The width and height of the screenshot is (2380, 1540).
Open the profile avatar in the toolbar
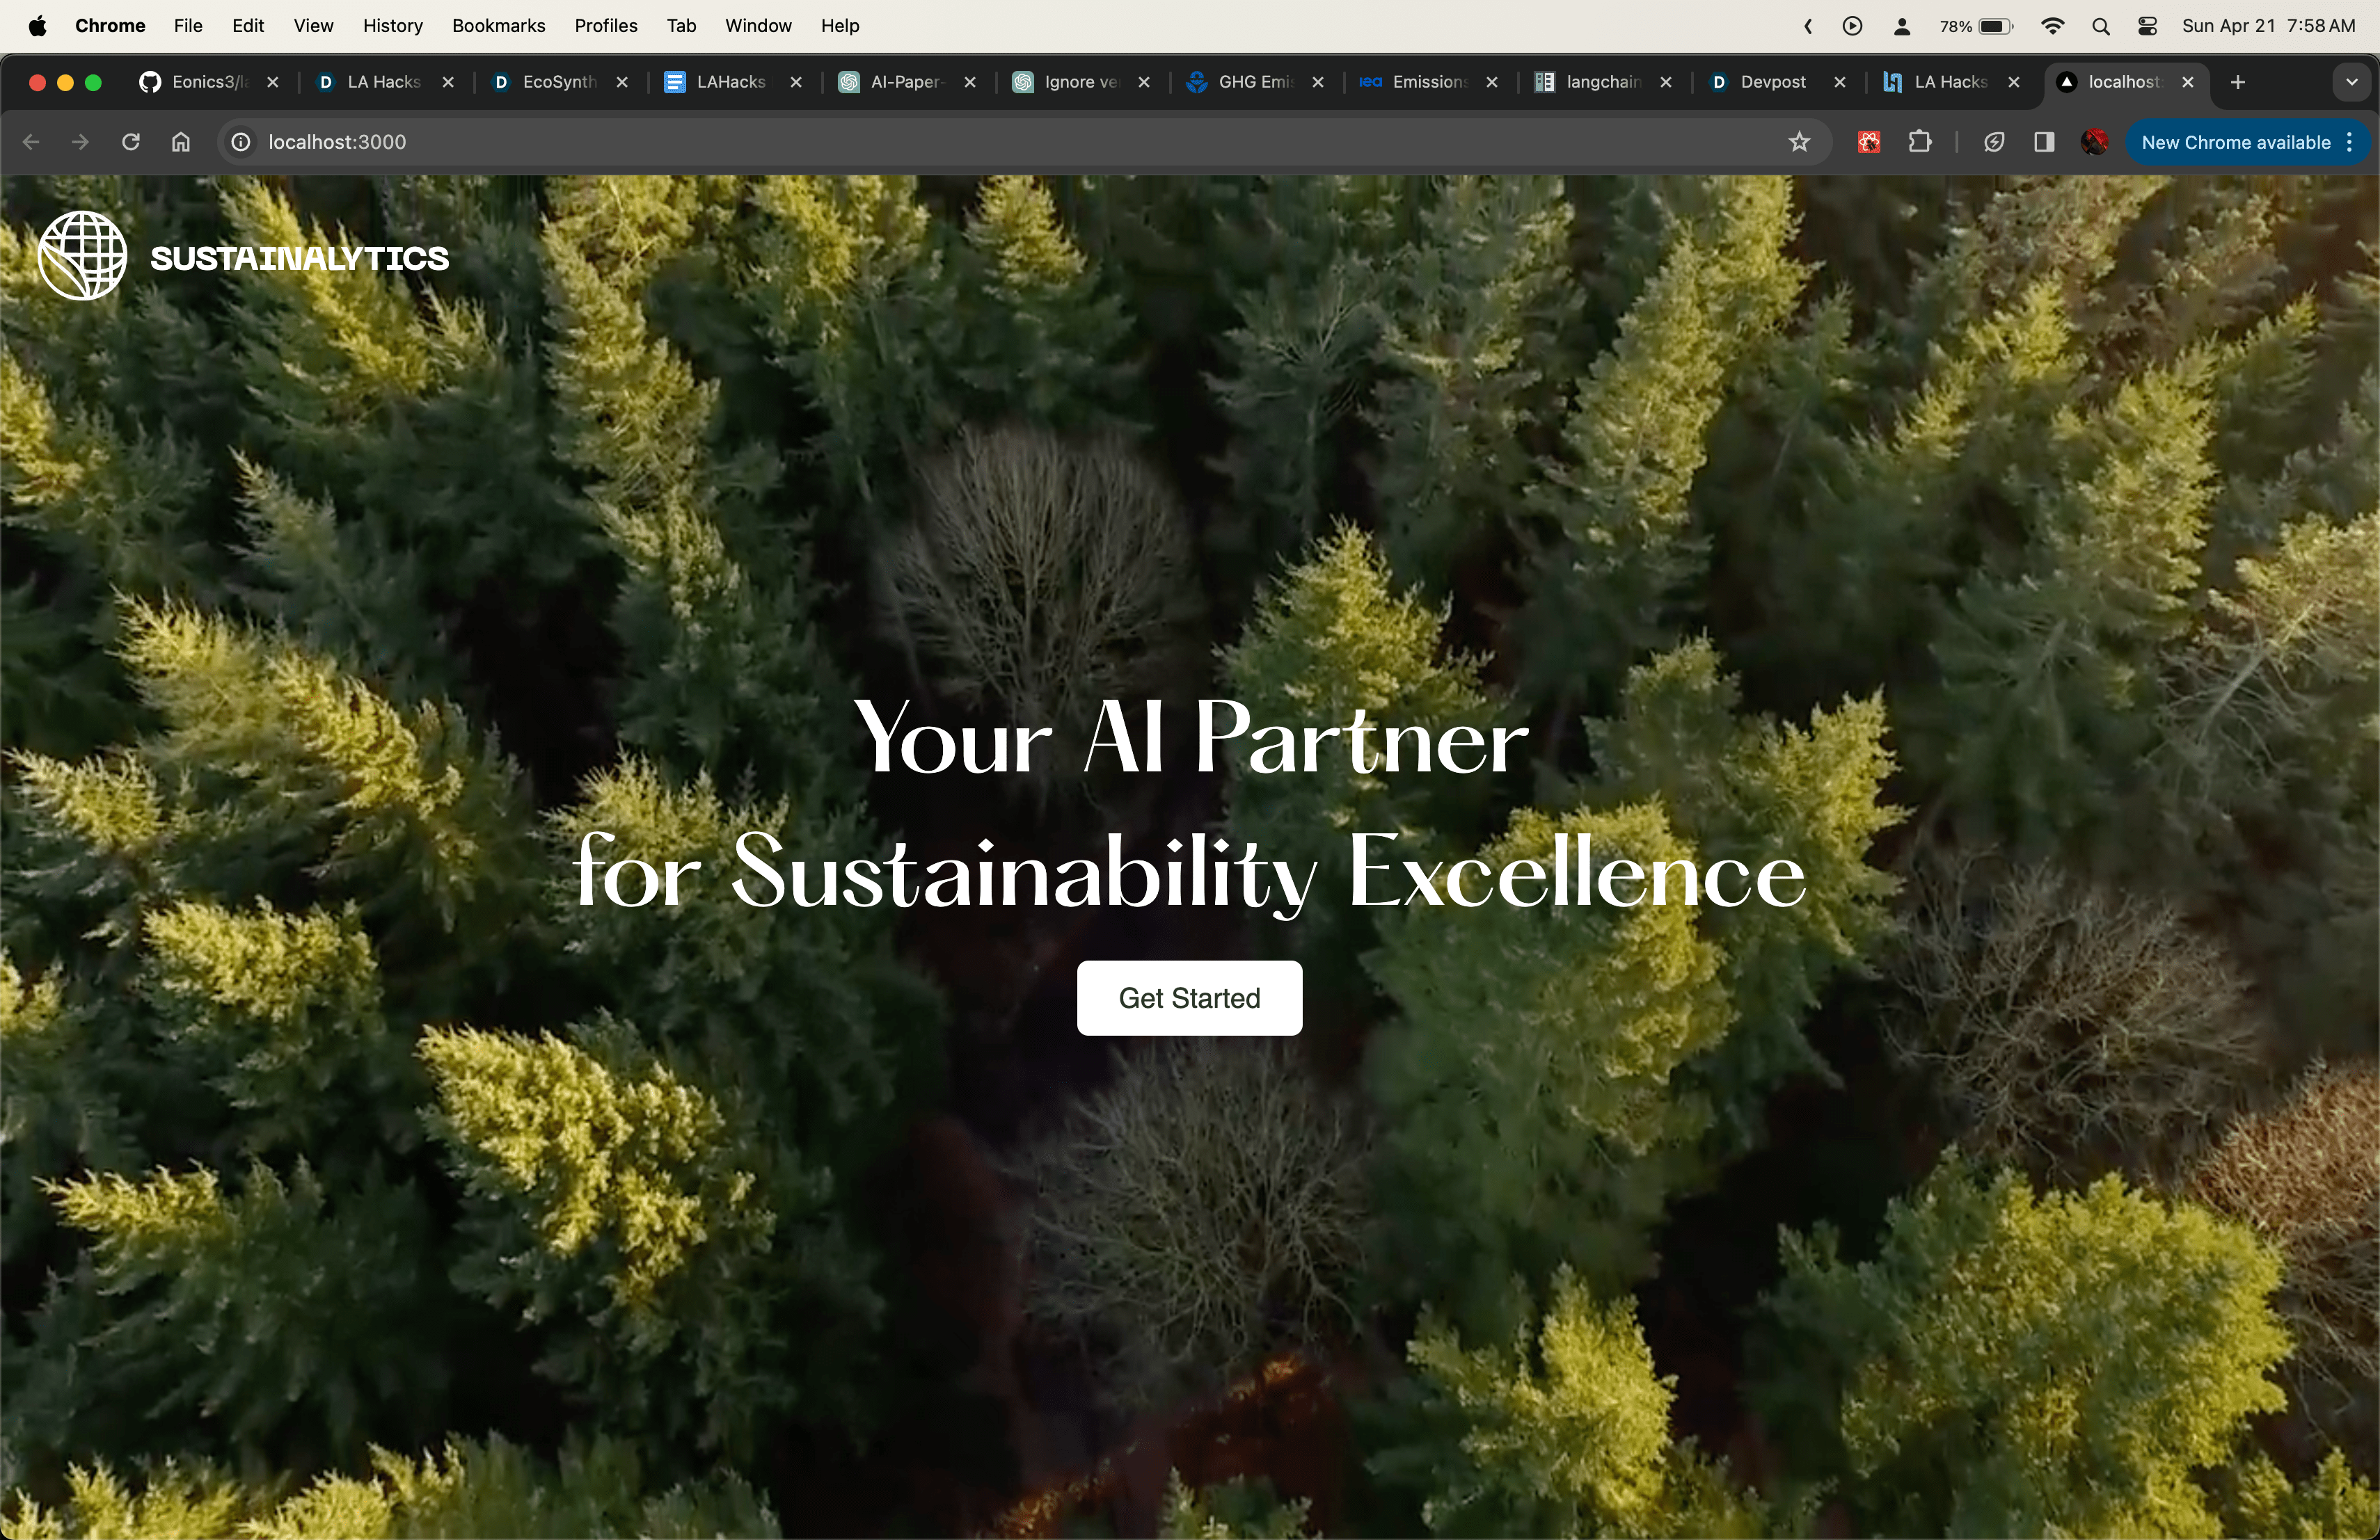(2094, 142)
